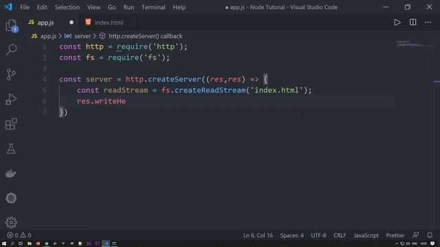Viewport: 440px width, 247px height.
Task: Show hidden system tray icons
Action: 397,244
